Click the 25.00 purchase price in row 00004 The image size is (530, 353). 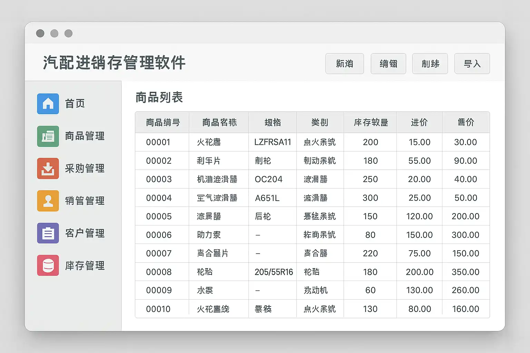pos(420,198)
